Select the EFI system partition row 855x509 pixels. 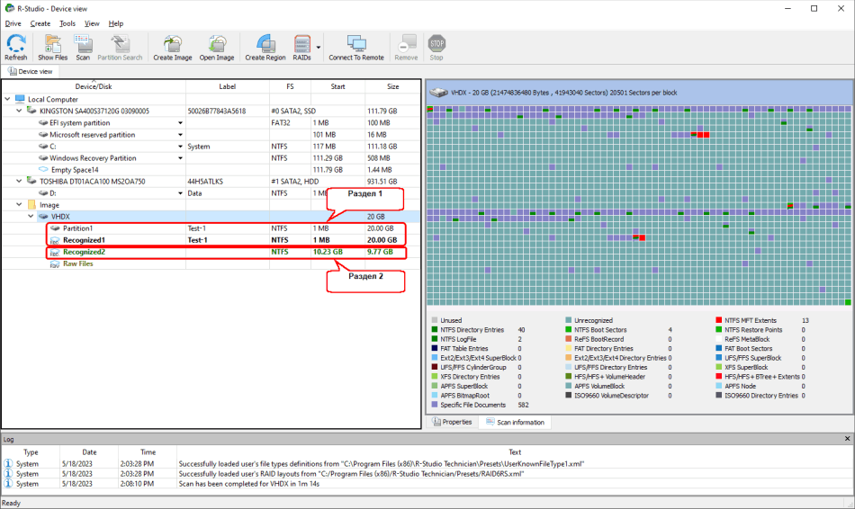[211, 122]
